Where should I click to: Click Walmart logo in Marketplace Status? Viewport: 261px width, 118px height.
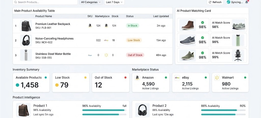click(x=217, y=77)
